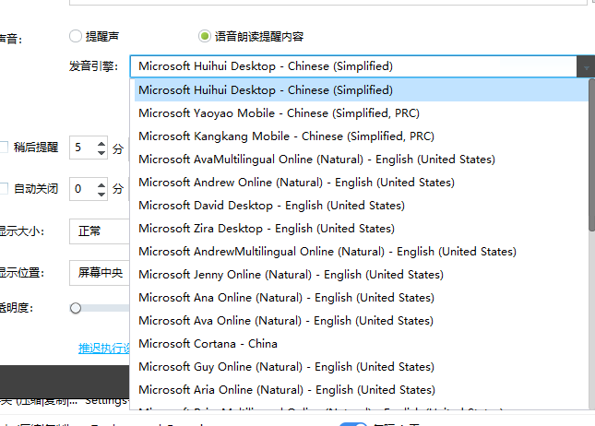Choose Microsoft Kangkang Mobile voice
This screenshot has height=426, width=595.
click(361, 136)
